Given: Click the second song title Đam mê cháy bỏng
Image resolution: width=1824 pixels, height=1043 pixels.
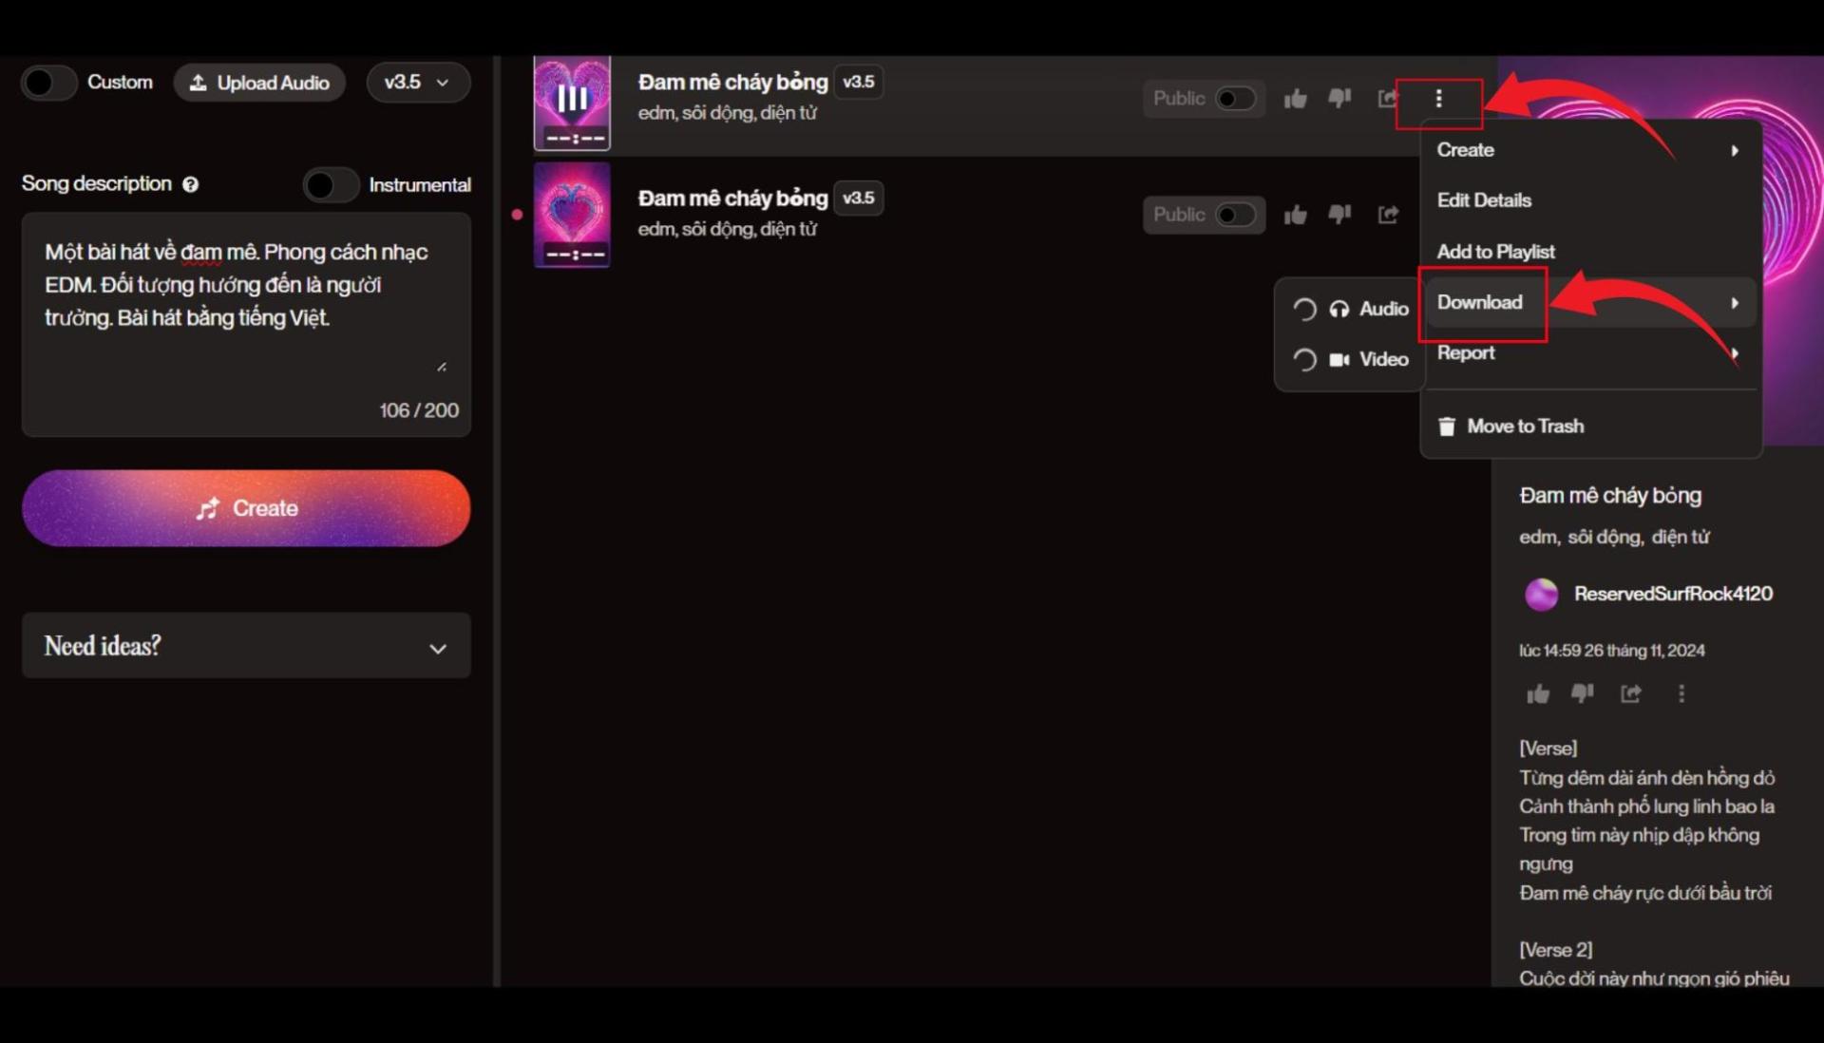Looking at the screenshot, I should [x=732, y=199].
